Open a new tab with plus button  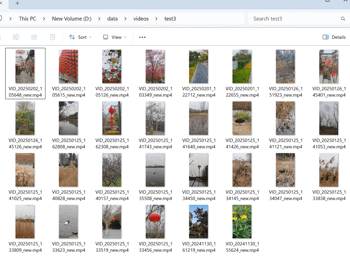point(17,3)
